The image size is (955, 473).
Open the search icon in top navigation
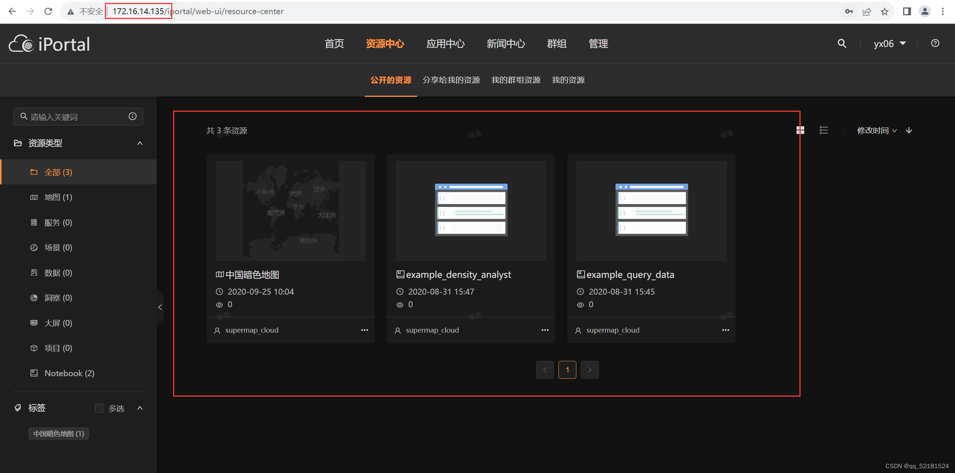coord(841,43)
